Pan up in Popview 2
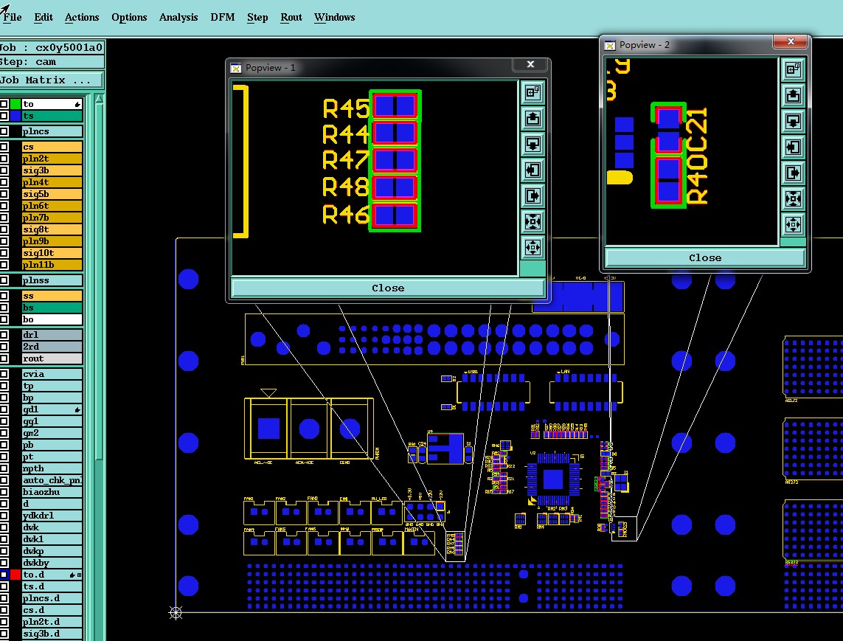Screen dimensions: 843x641 pyautogui.click(x=793, y=96)
